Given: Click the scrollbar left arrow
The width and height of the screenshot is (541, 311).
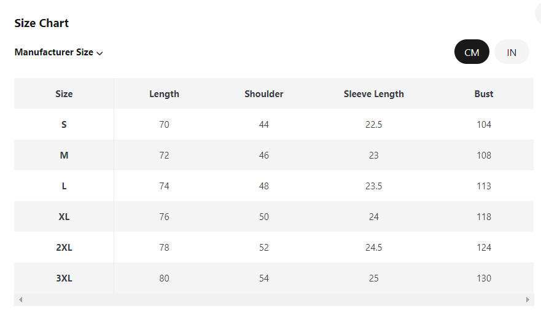Looking at the screenshot, I should 20,299.
